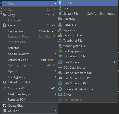Select Create Gist... menu entry
This screenshot has height=114, width=119.
point(30,106)
